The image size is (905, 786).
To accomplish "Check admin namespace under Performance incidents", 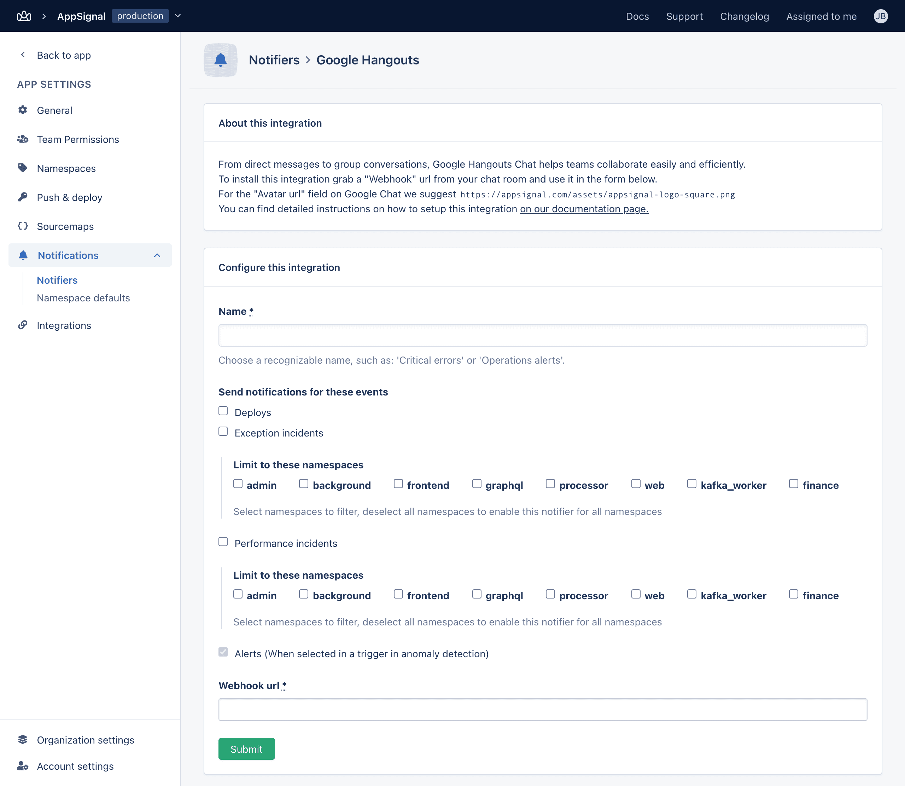I will (238, 594).
